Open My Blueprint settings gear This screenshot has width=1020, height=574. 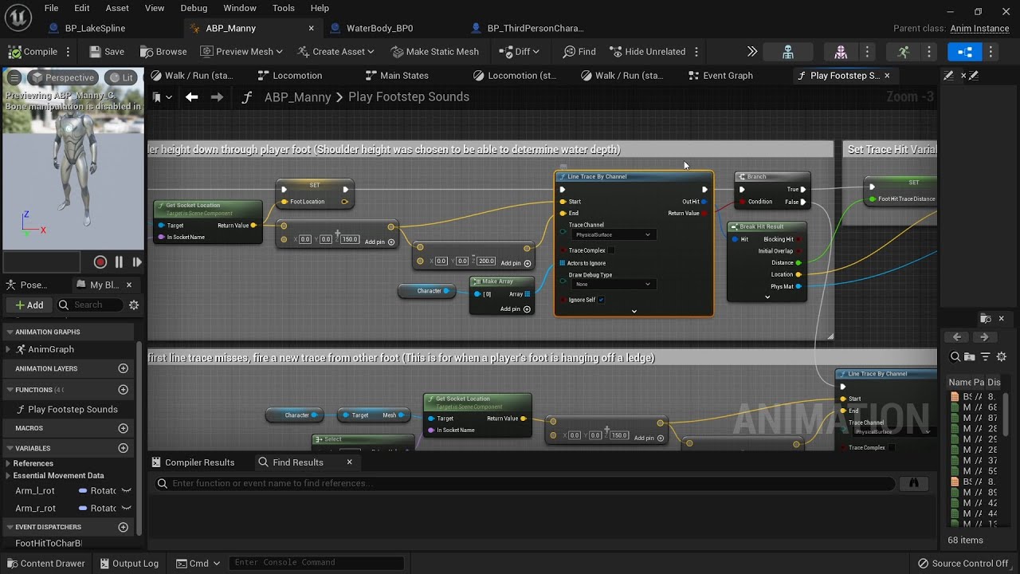click(134, 305)
